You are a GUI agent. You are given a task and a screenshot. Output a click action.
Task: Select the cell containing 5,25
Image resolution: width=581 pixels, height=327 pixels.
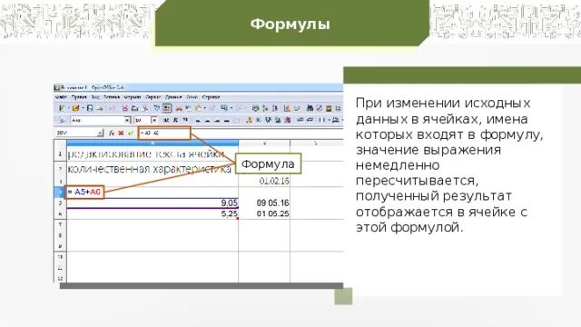click(153, 213)
